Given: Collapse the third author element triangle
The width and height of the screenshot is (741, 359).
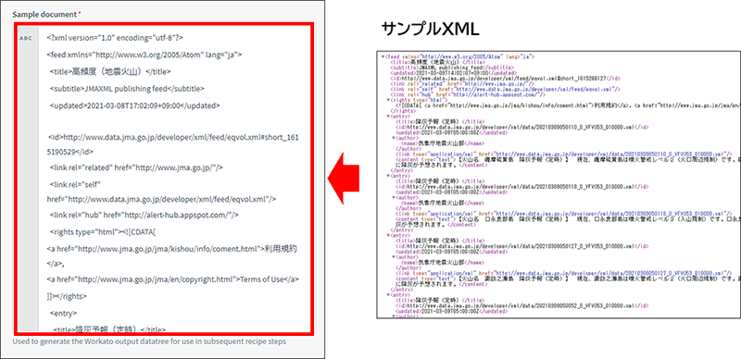Looking at the screenshot, I should point(393,257).
